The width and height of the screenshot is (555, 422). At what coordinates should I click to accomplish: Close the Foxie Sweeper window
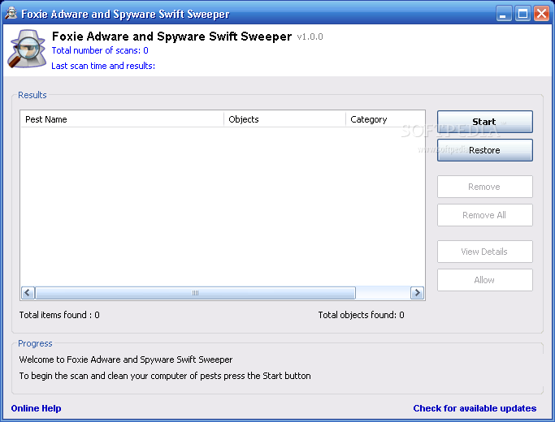pyautogui.click(x=541, y=14)
